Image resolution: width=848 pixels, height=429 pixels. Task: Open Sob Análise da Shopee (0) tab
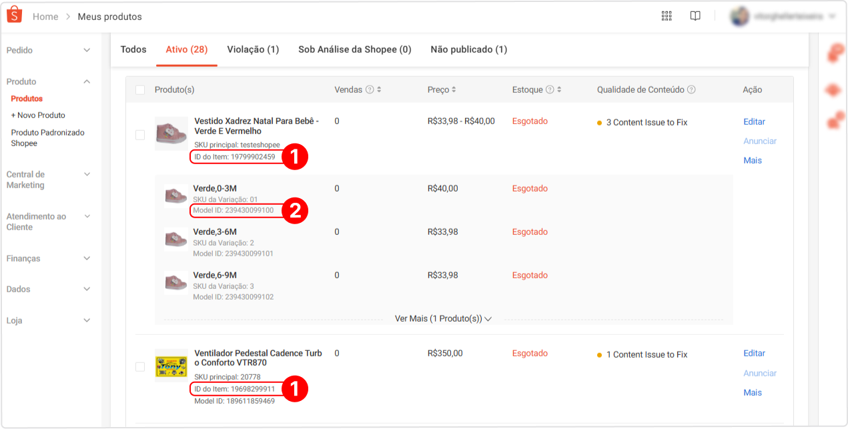click(x=355, y=49)
